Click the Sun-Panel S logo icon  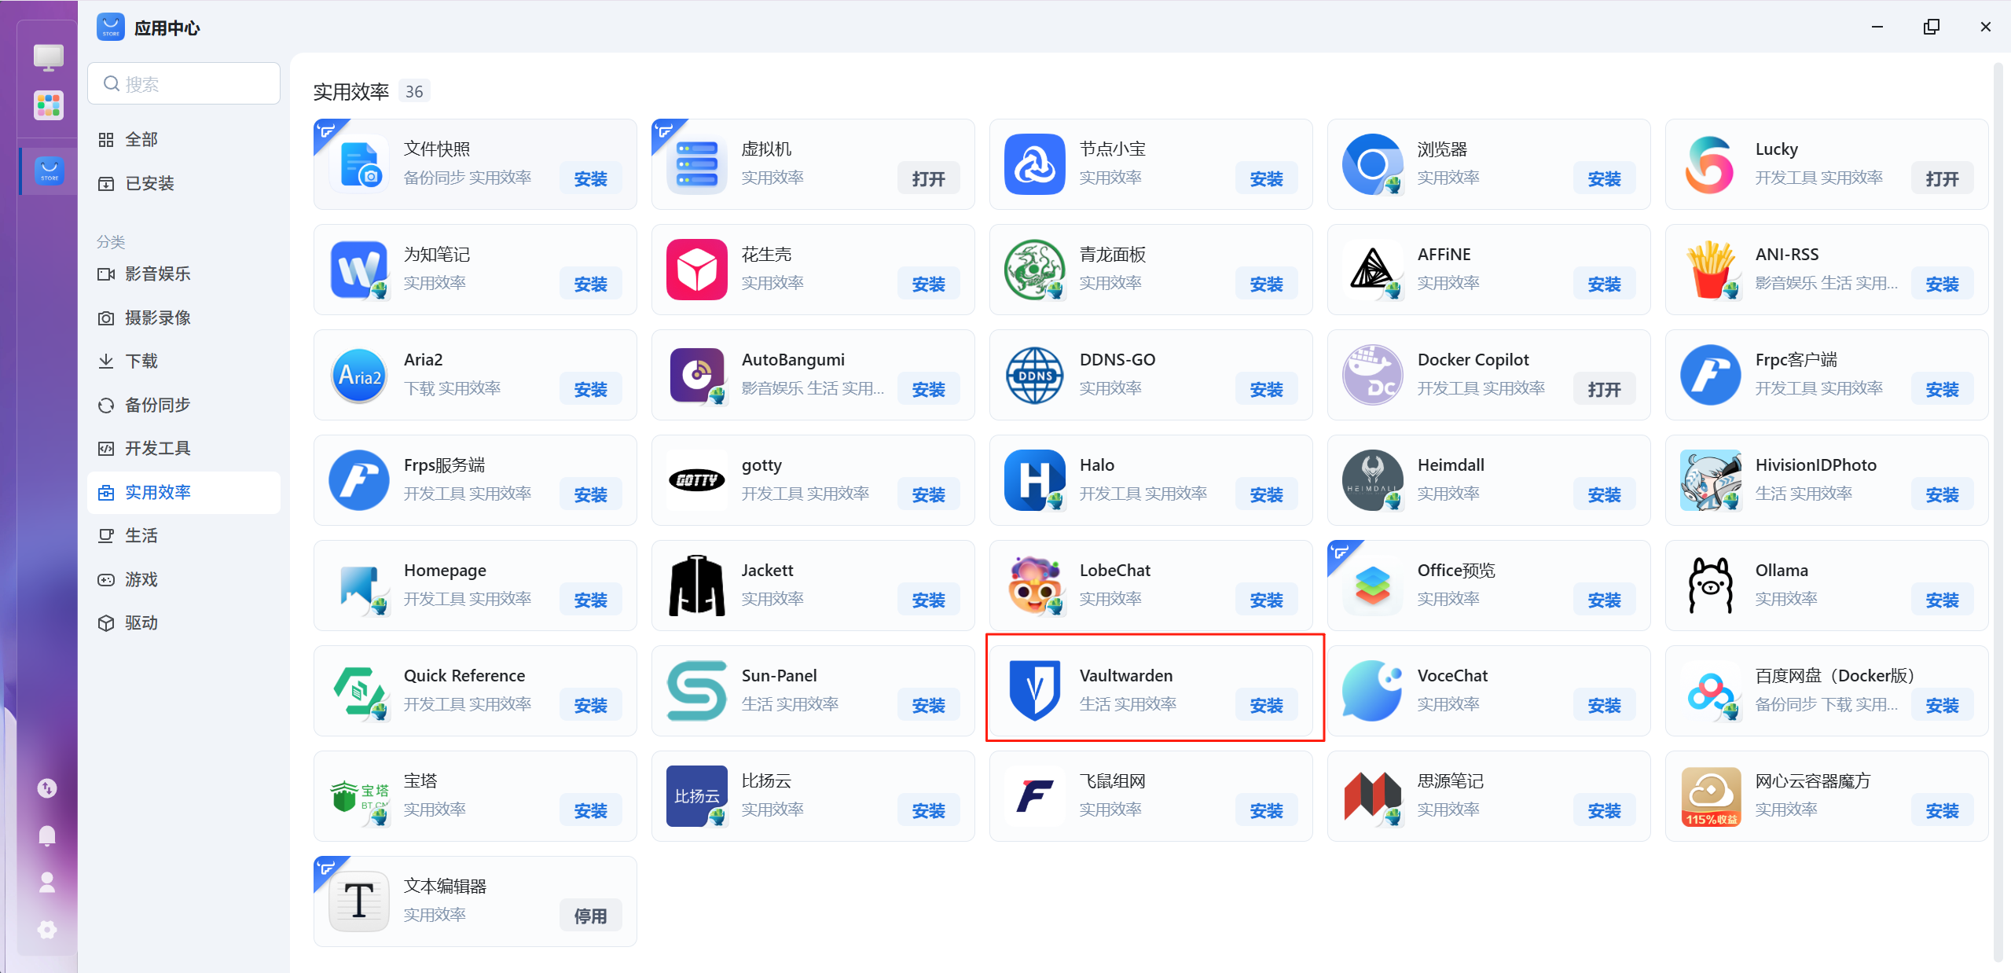click(696, 691)
